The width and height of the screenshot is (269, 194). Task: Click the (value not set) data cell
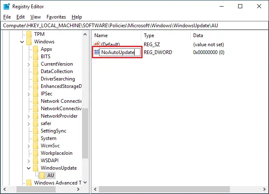208,45
